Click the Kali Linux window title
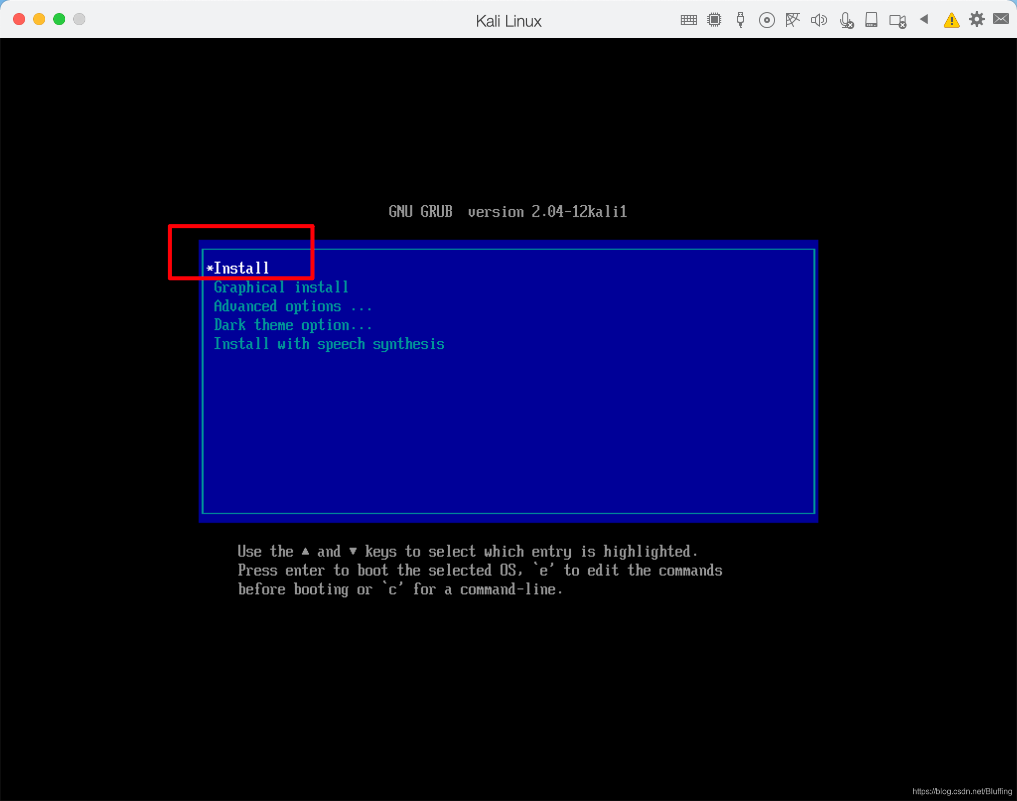The height and width of the screenshot is (801, 1017). tap(508, 21)
